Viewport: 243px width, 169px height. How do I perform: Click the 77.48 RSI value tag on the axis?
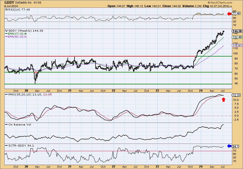237,14
